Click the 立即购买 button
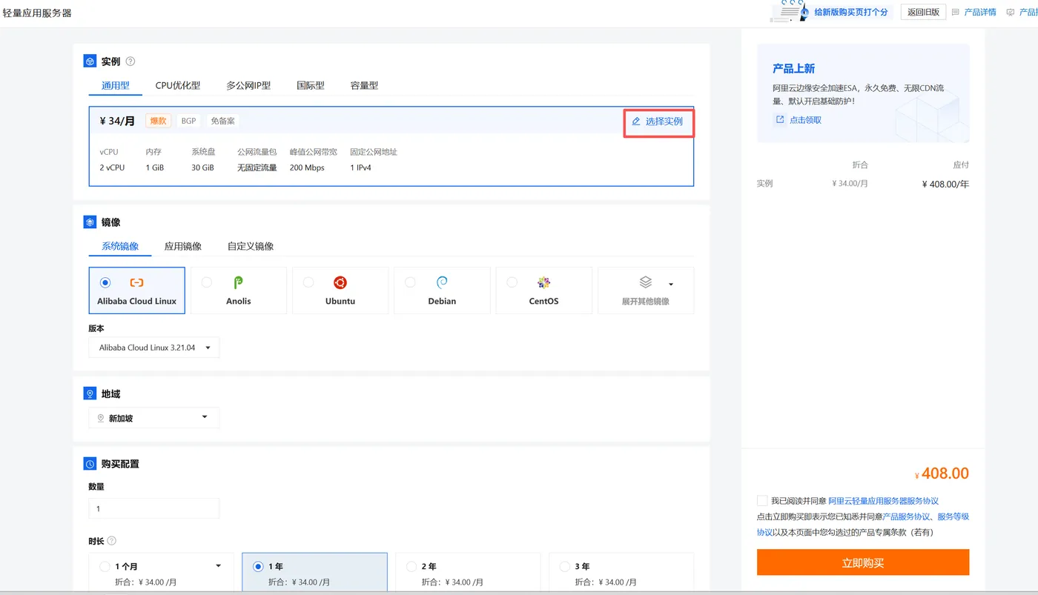The width and height of the screenshot is (1038, 595). (863, 562)
